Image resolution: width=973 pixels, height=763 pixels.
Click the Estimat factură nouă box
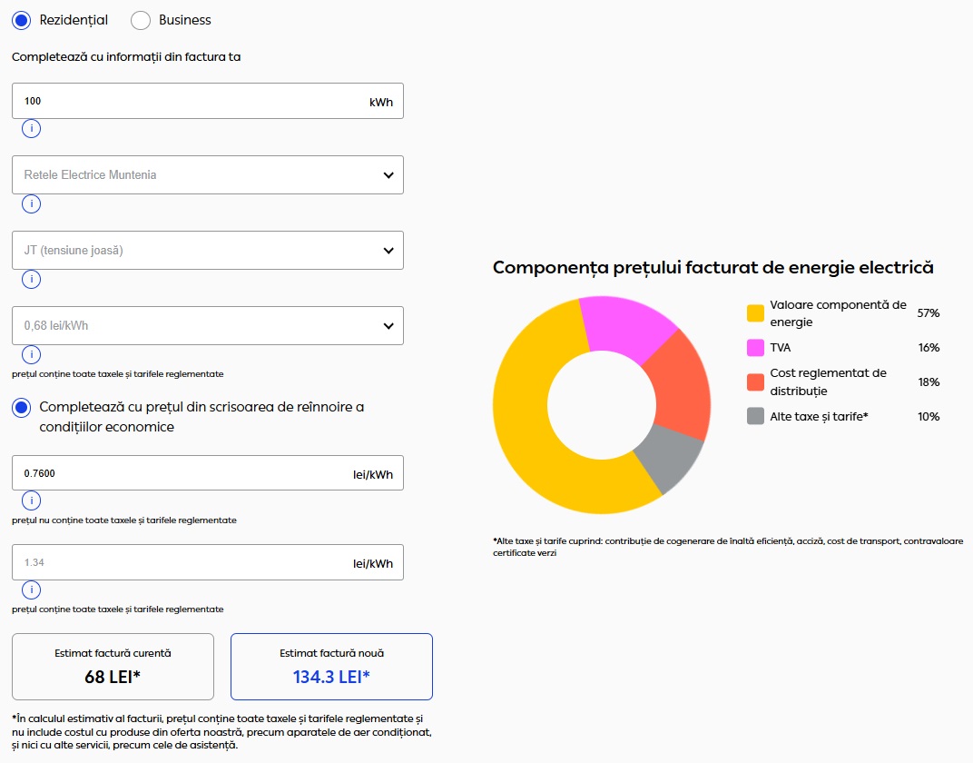(x=331, y=667)
